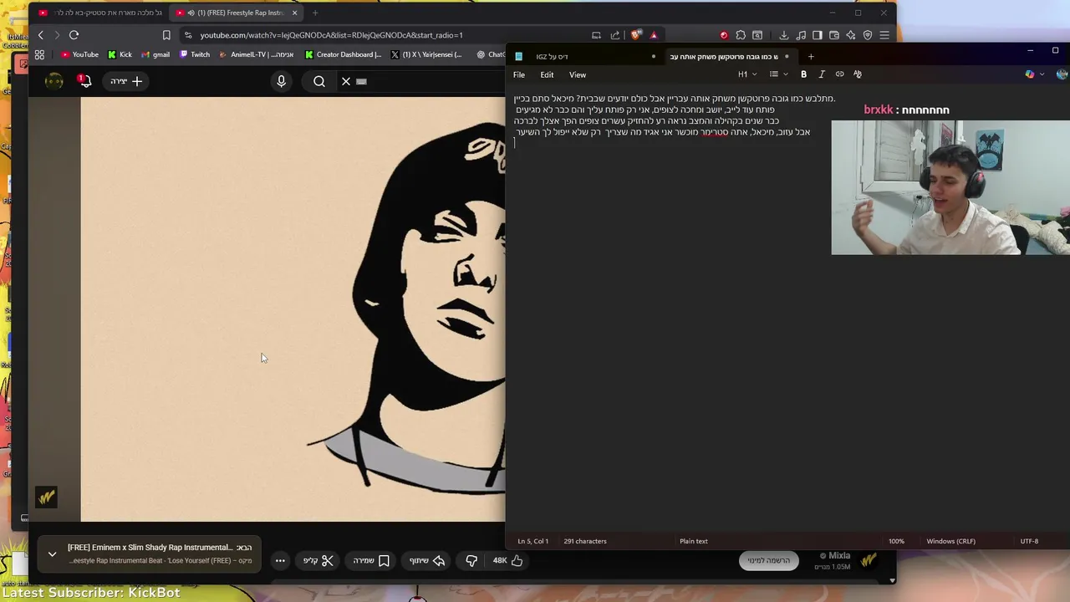Click the media control music note icon

pos(801,35)
